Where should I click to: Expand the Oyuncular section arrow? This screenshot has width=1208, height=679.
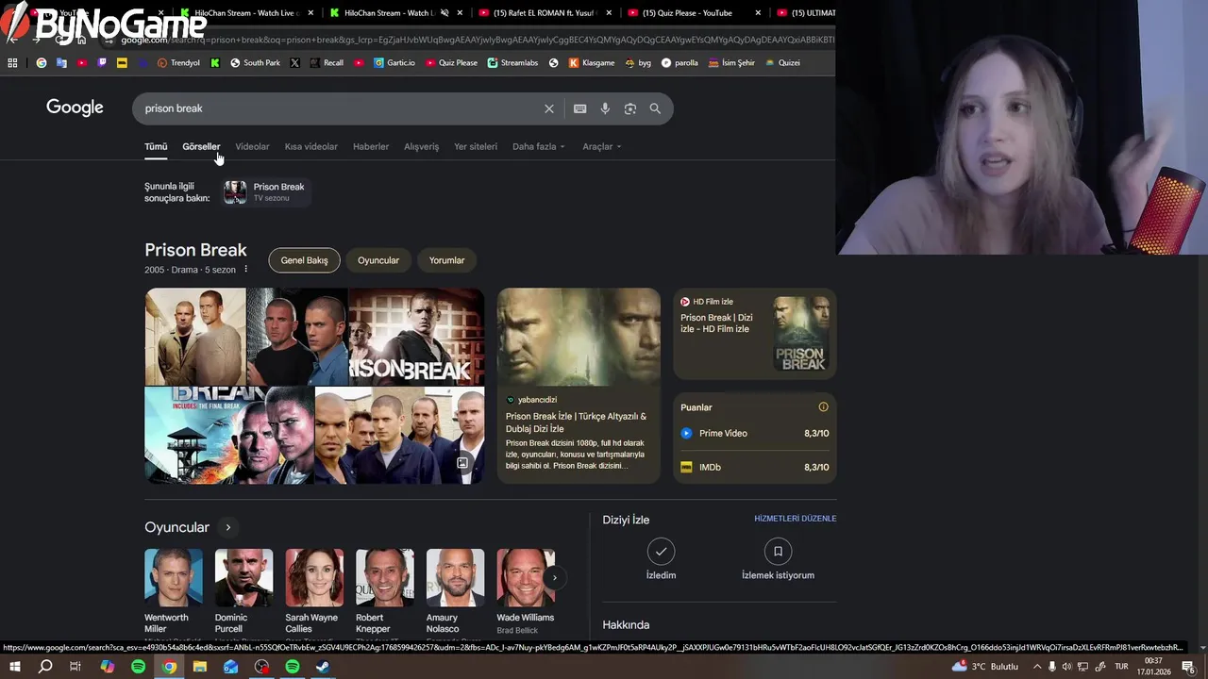coord(227,527)
